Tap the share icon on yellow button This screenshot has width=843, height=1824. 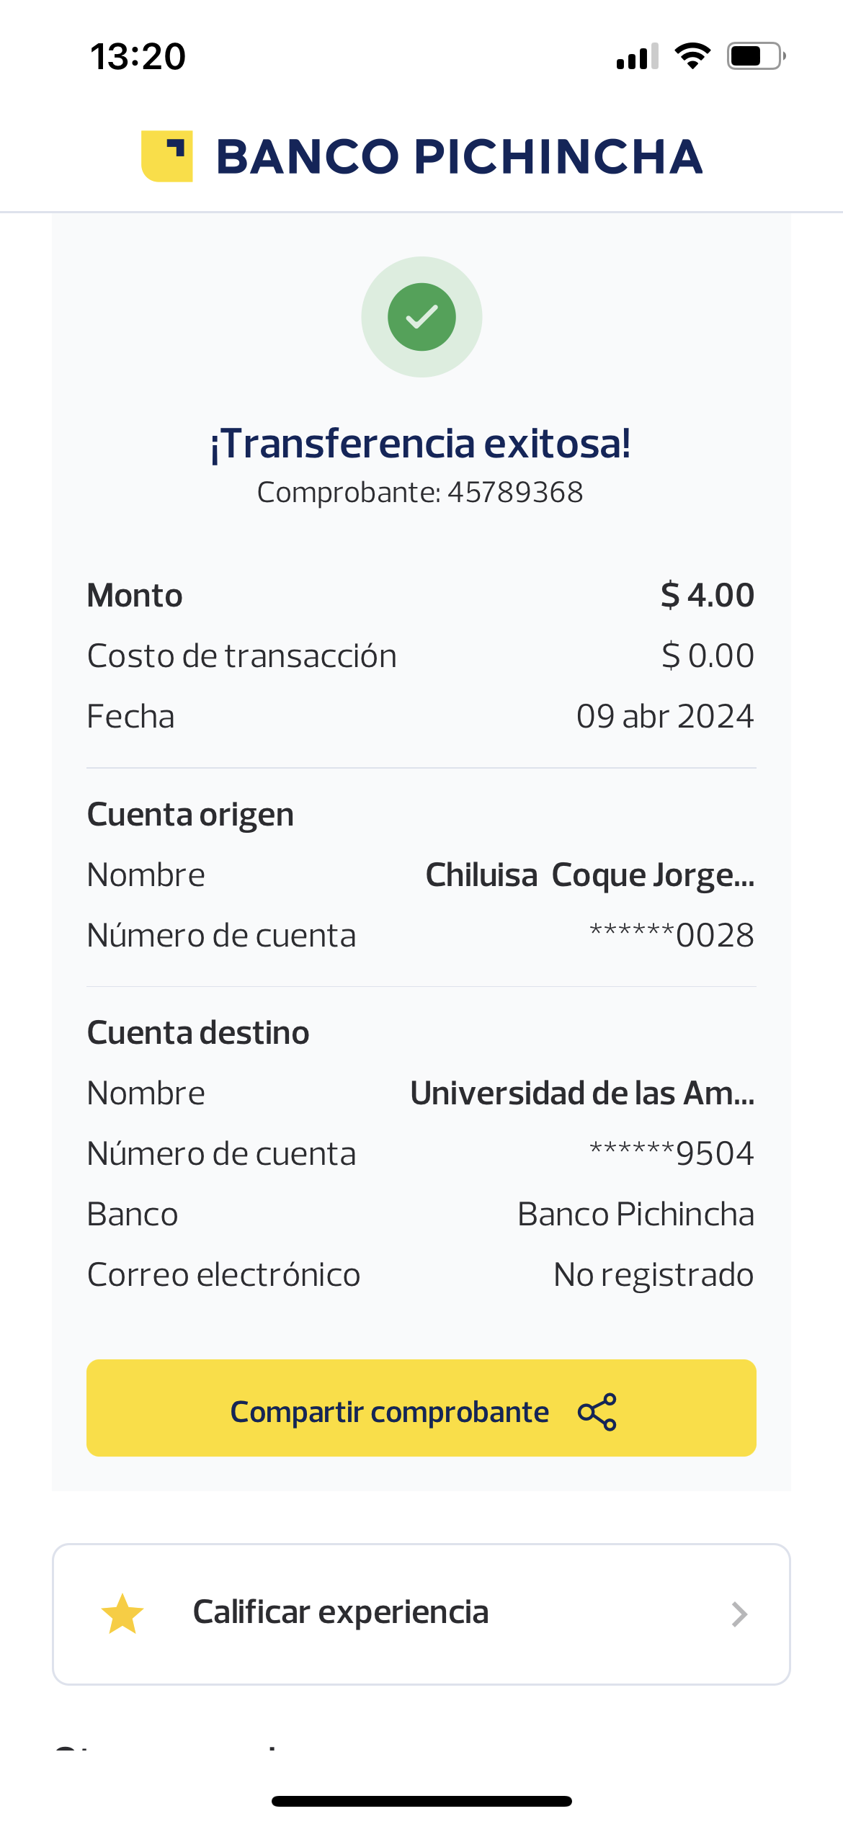click(597, 1412)
